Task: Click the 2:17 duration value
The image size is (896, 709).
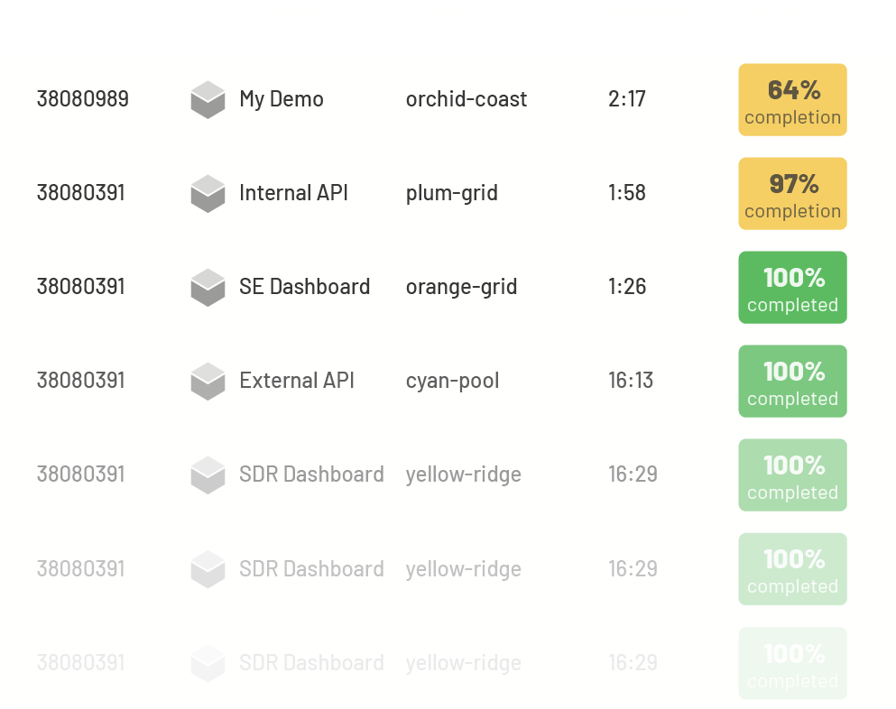Action: click(x=626, y=99)
